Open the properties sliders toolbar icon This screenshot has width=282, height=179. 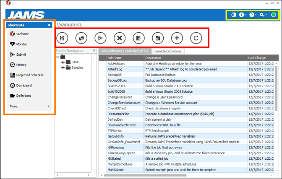[62, 38]
